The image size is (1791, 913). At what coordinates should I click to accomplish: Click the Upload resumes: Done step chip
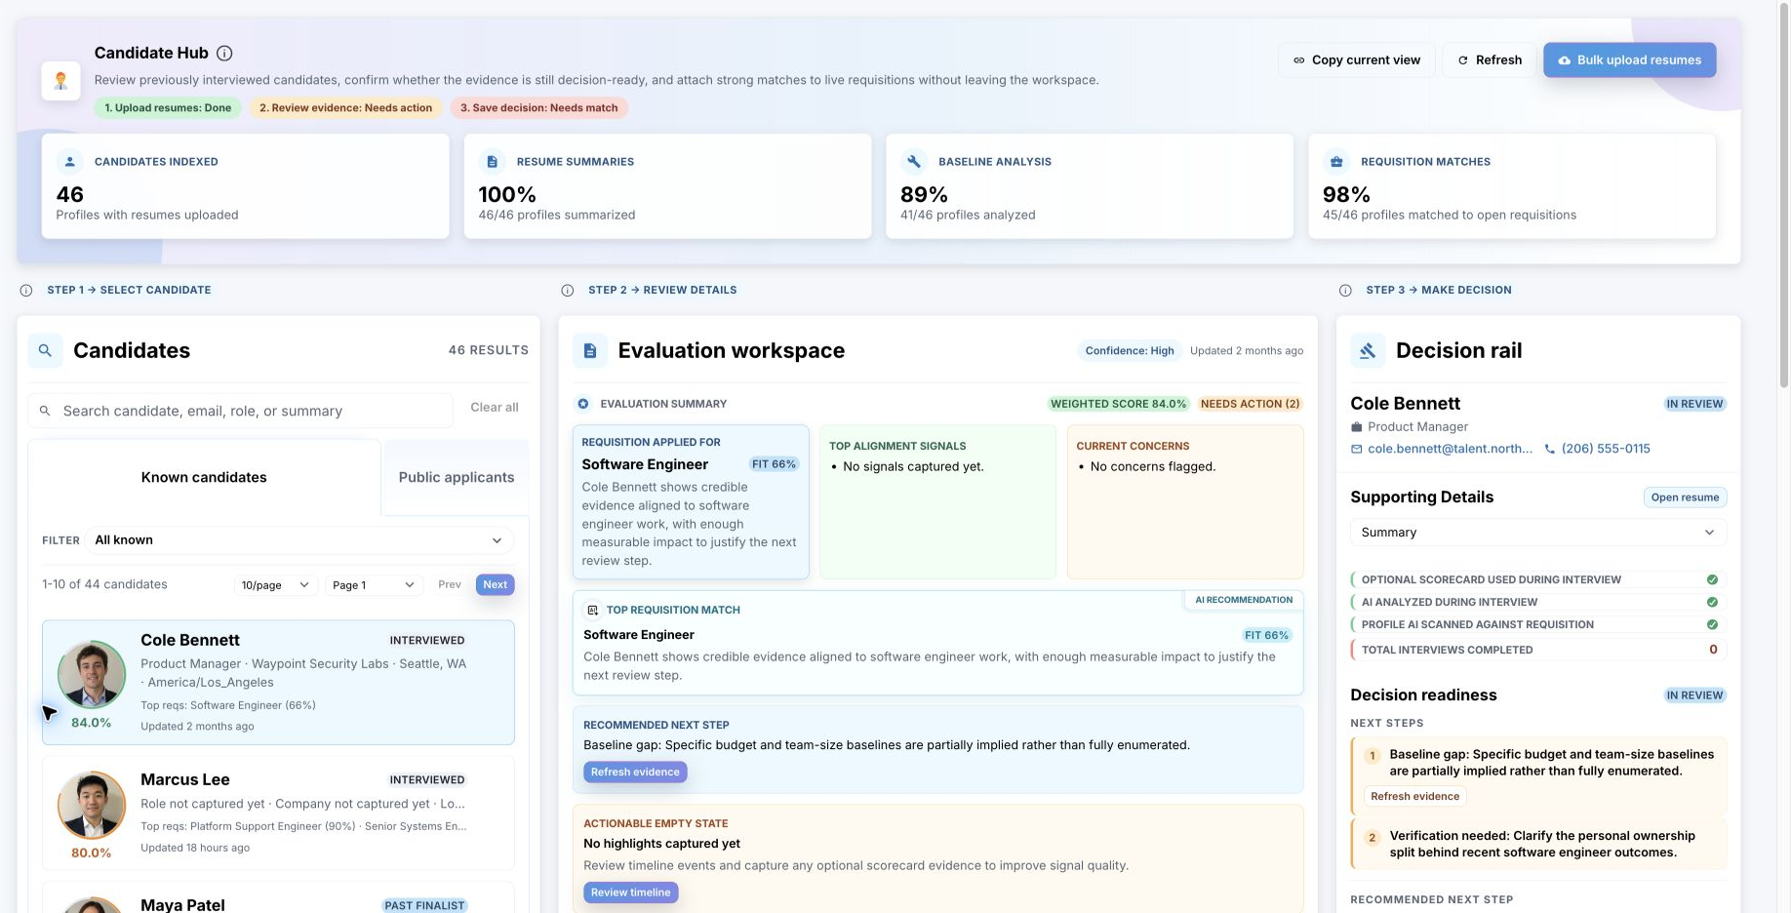coord(168,107)
